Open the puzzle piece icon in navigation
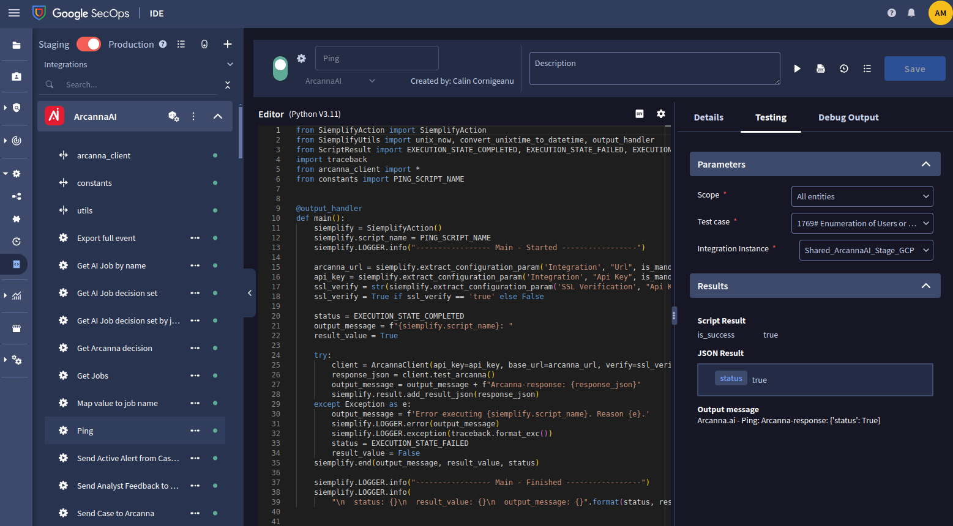 [17, 219]
